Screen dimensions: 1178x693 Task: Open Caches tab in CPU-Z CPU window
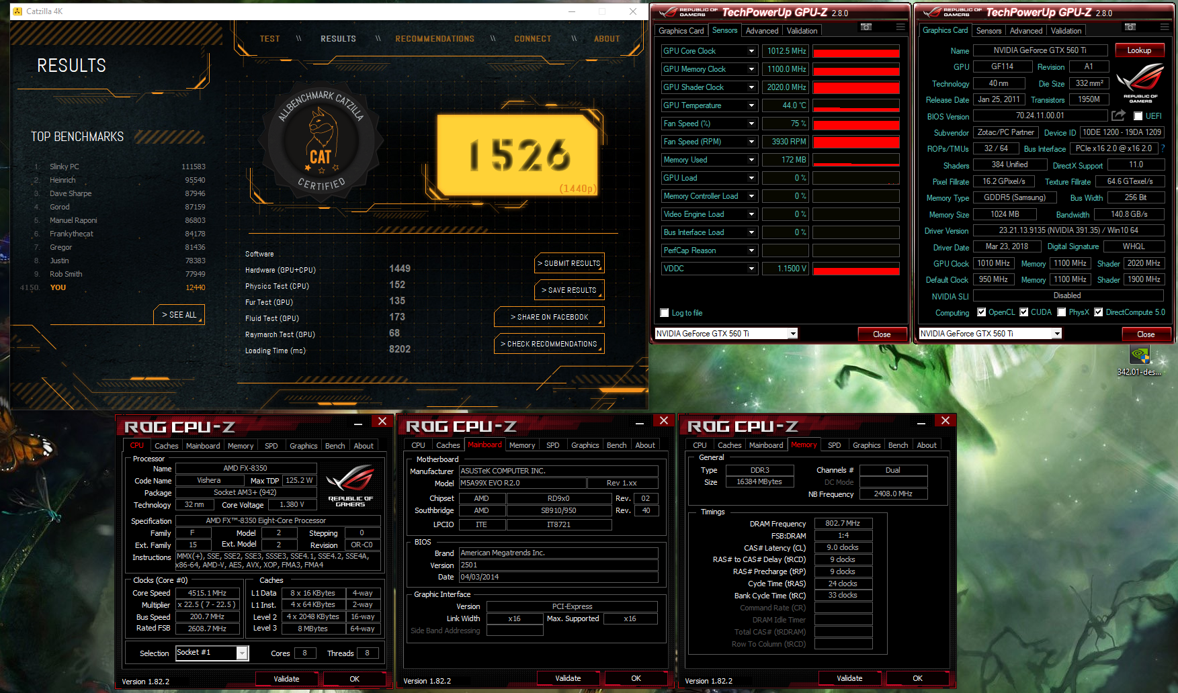click(166, 446)
